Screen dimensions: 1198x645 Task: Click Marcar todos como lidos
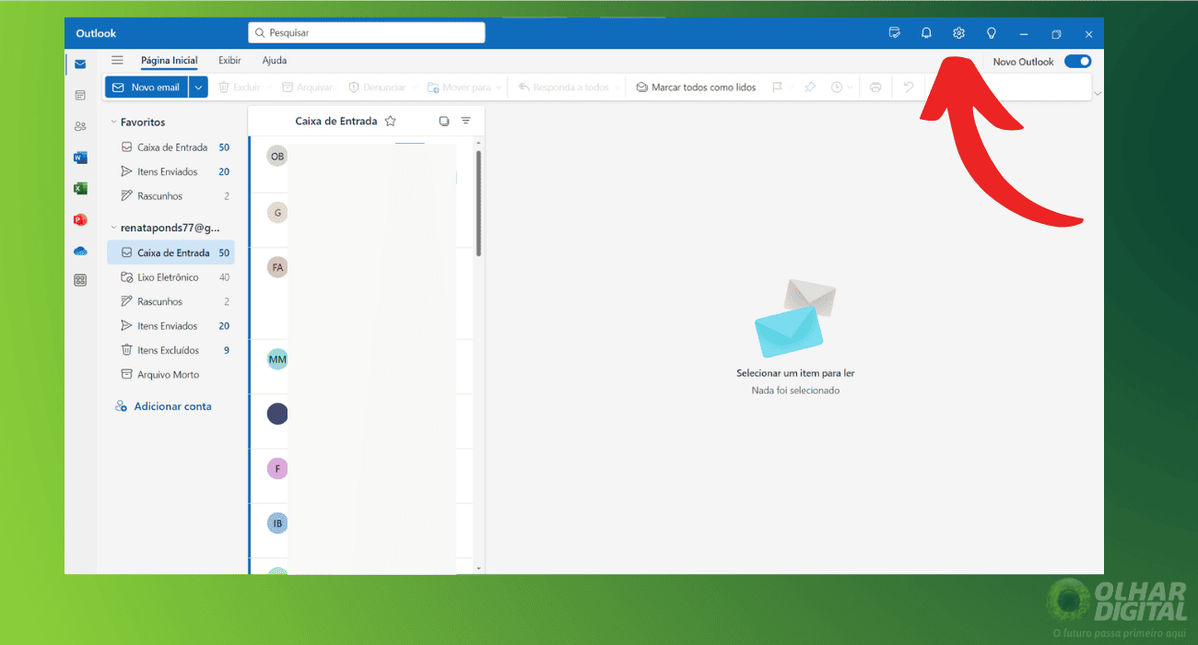click(x=696, y=87)
